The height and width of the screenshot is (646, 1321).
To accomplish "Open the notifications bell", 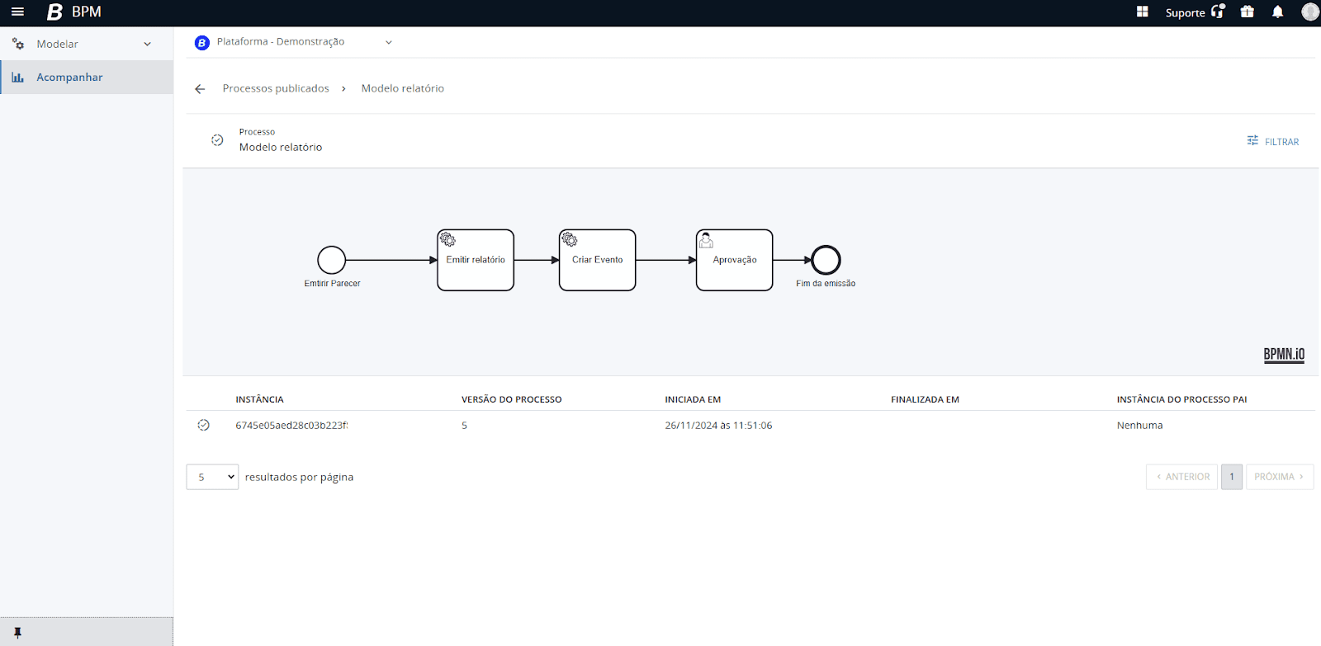I will tap(1277, 12).
